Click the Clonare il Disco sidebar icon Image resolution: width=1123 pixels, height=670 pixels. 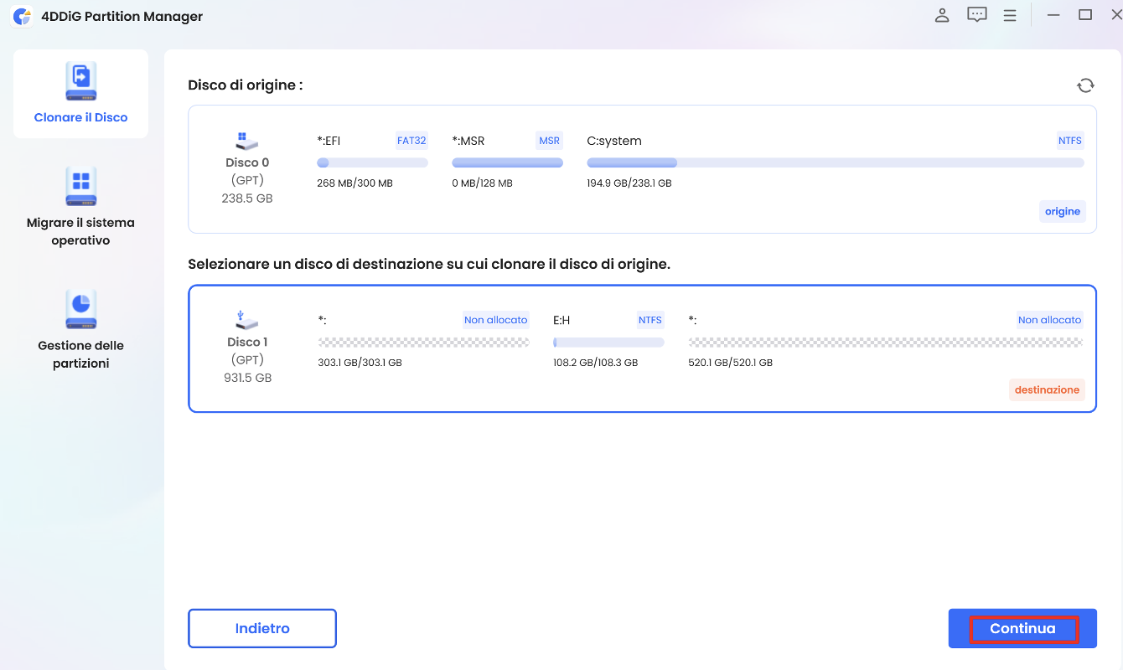[81, 82]
